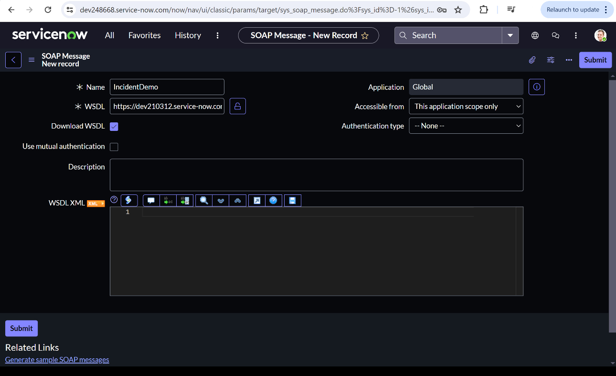The width and height of the screenshot is (616, 376).
Task: Click the XML badge next to WSDL XML
Action: (96, 203)
